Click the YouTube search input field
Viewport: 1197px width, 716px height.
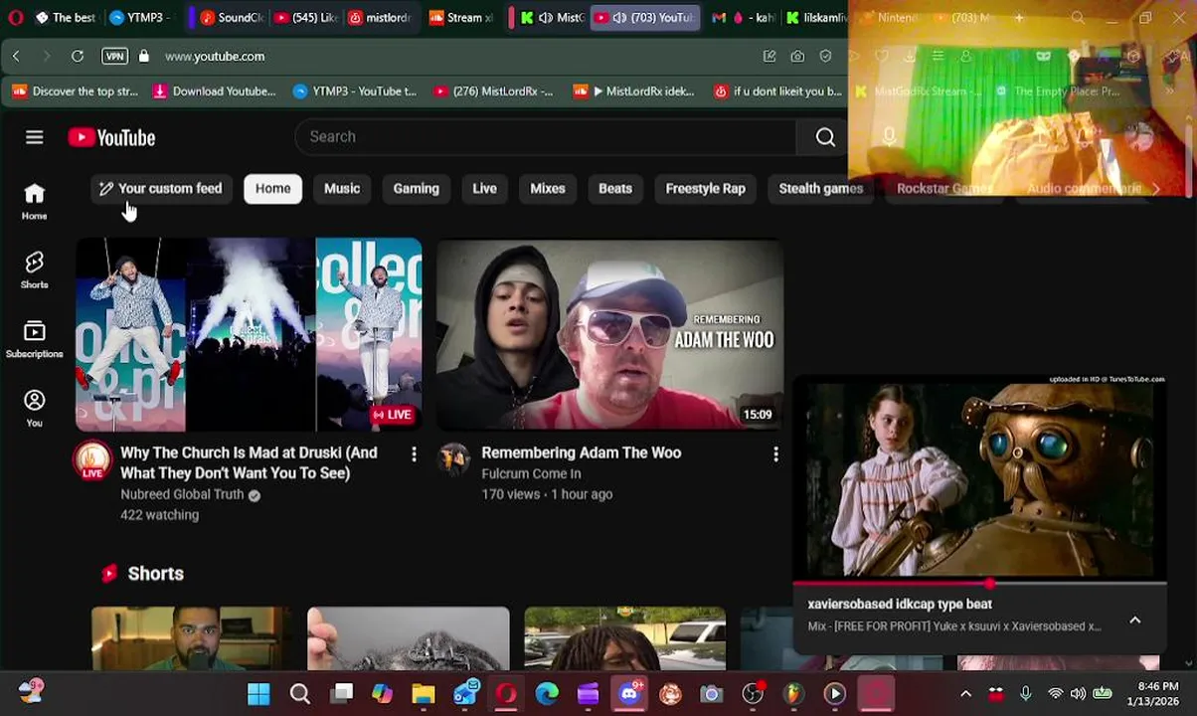click(x=545, y=137)
